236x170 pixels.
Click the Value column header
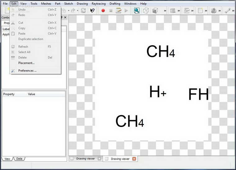[46, 94]
